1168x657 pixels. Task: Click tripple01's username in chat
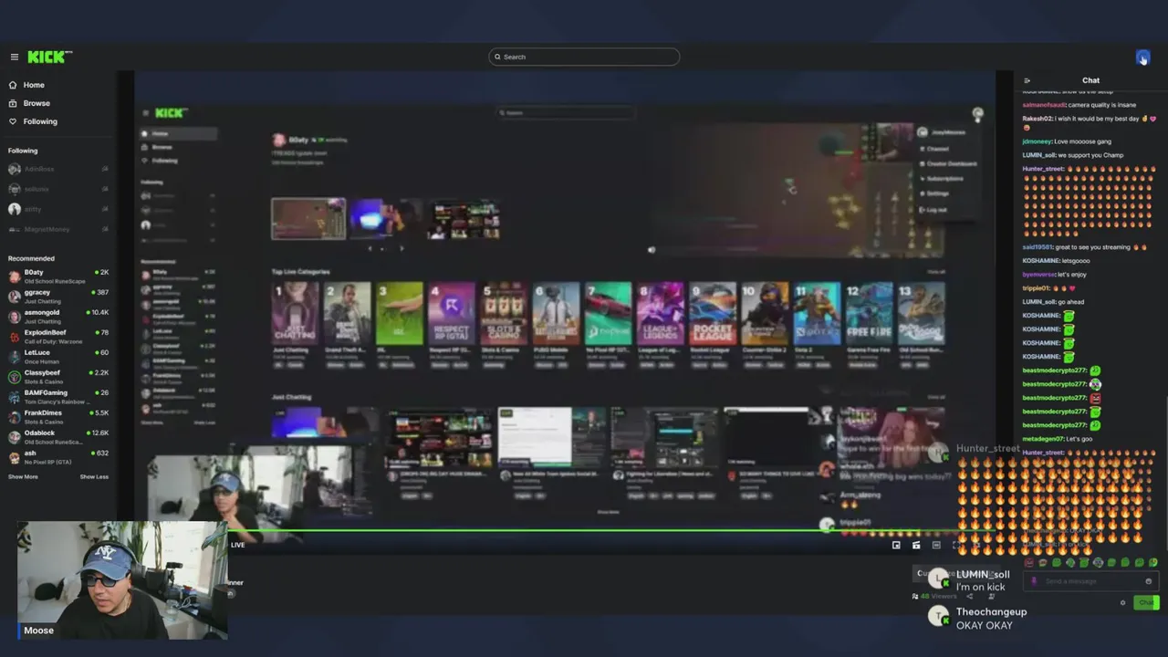pyautogui.click(x=1037, y=288)
